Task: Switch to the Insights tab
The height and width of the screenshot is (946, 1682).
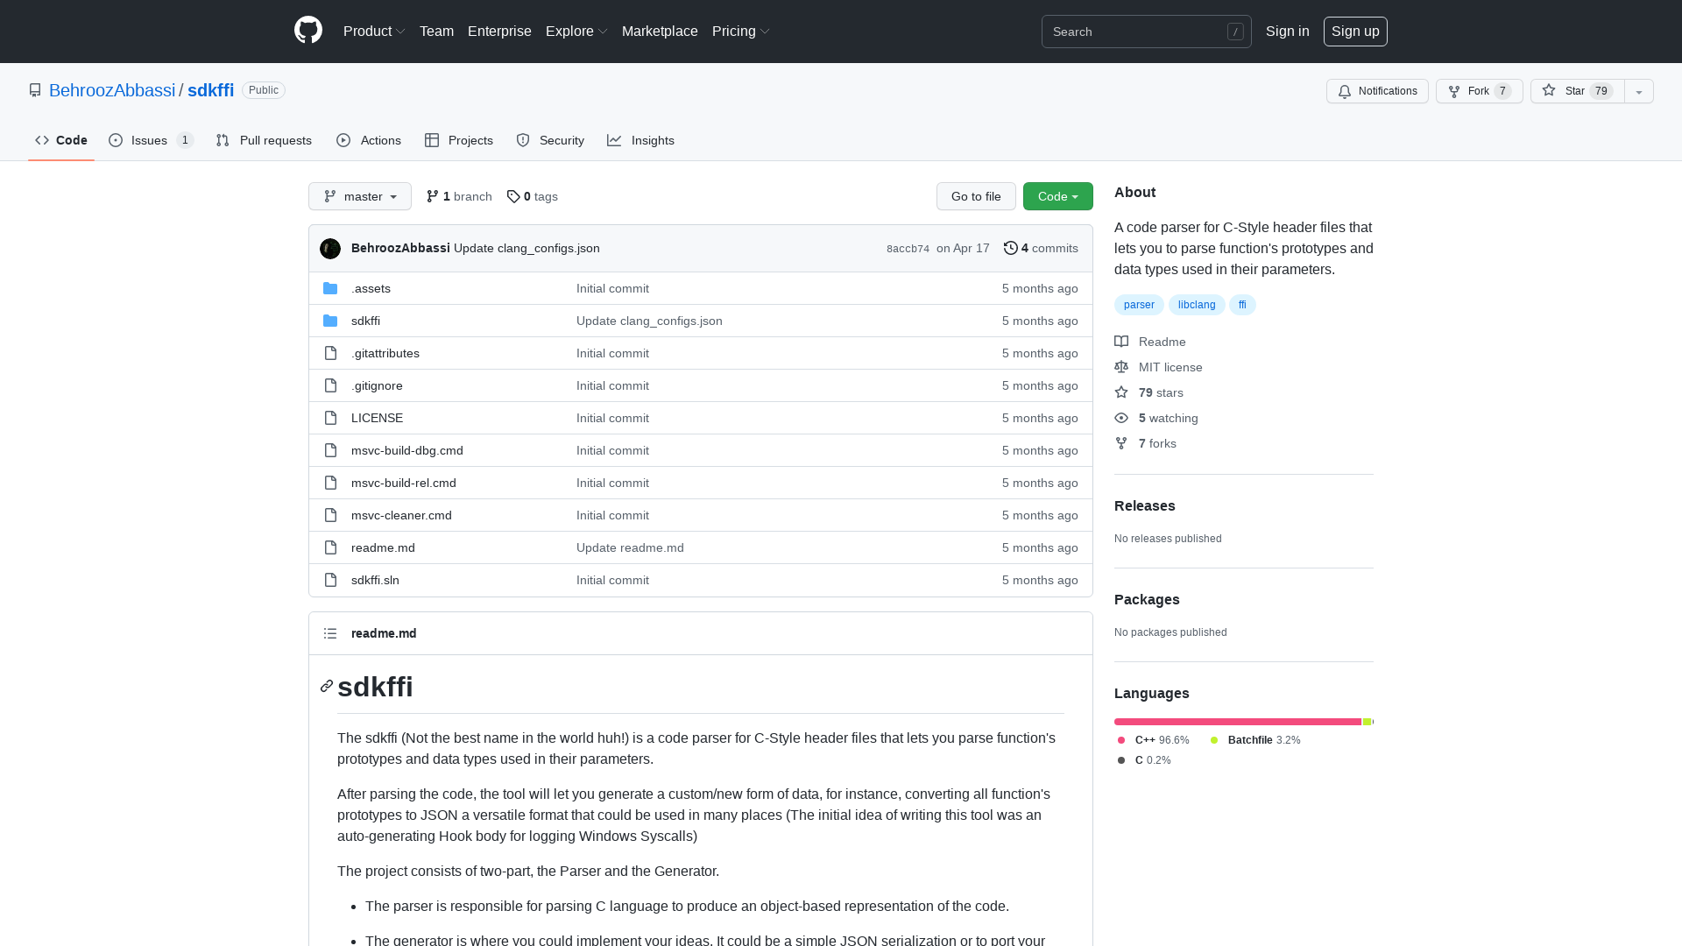Action: tap(641, 140)
